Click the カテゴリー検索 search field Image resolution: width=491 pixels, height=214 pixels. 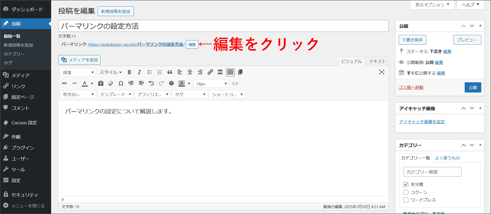(x=432, y=172)
